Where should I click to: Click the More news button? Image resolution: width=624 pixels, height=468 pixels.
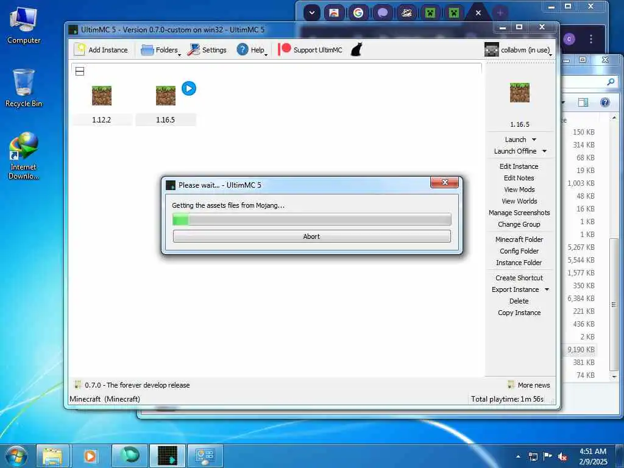529,385
